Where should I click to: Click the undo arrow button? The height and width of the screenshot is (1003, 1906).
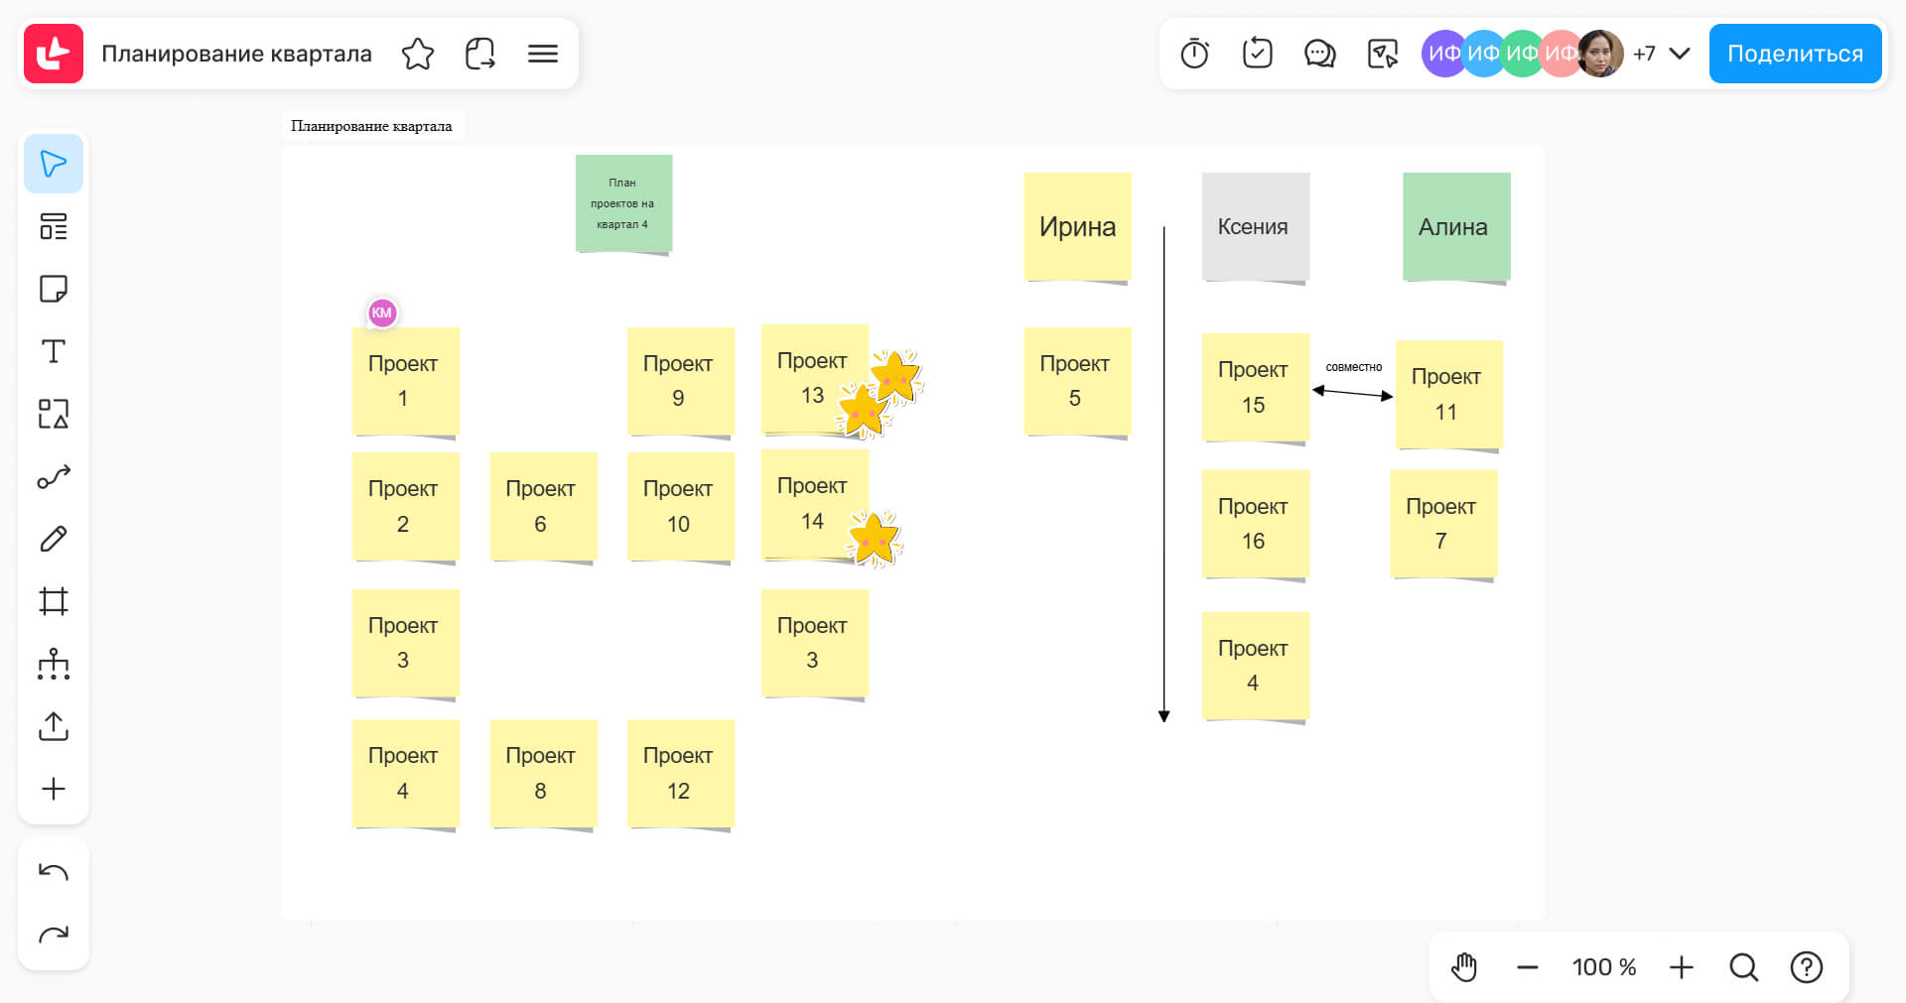(54, 872)
